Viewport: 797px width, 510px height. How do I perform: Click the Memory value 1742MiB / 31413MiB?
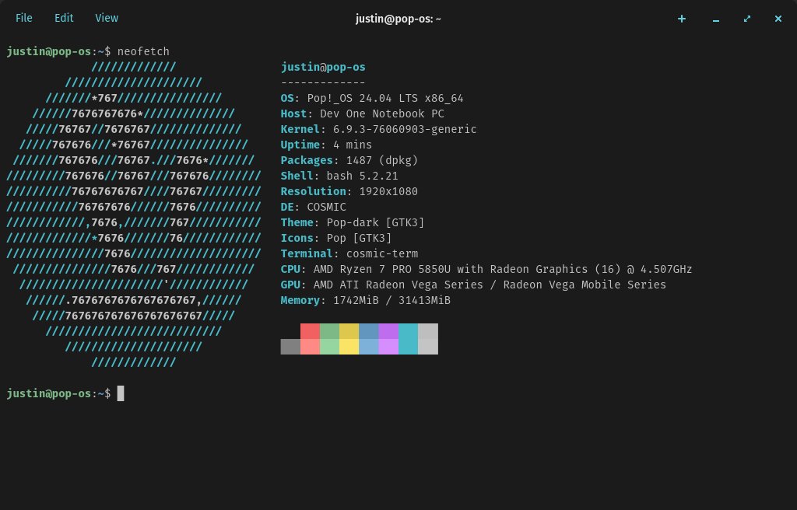[x=391, y=300]
